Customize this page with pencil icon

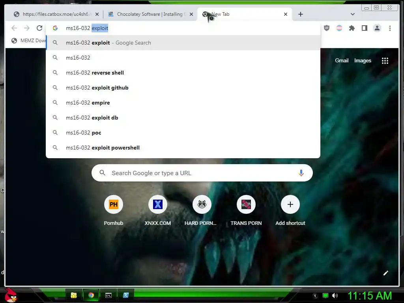(385, 273)
